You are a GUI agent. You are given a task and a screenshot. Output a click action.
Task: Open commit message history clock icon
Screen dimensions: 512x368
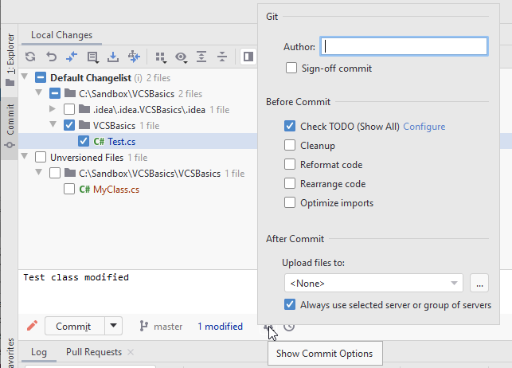tap(289, 327)
